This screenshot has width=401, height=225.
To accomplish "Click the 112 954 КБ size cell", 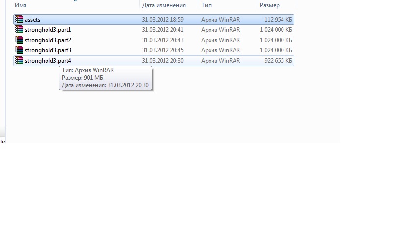I will point(278,20).
